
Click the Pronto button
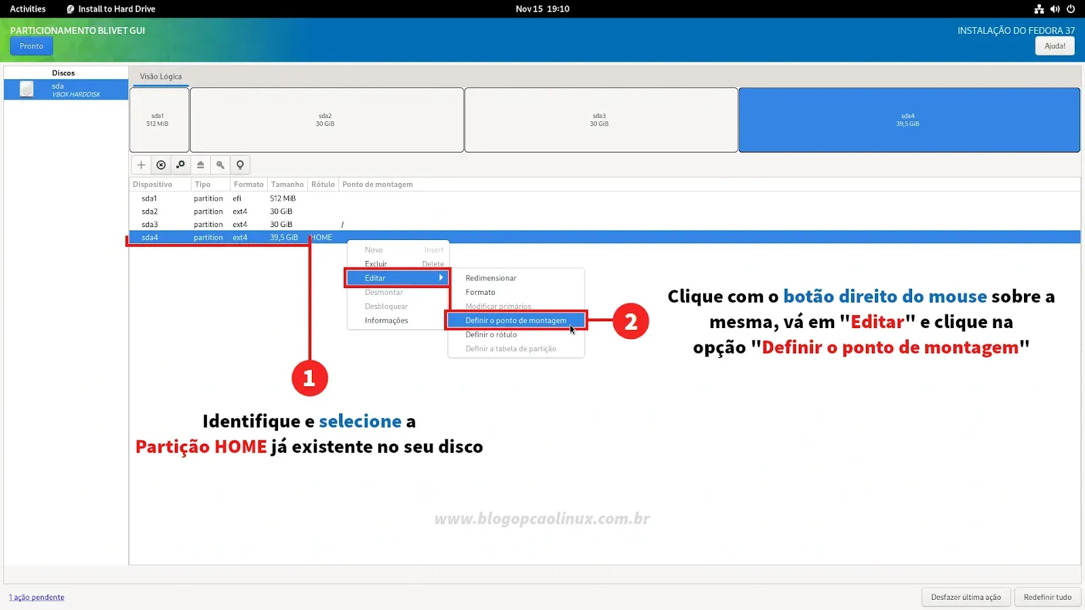tap(31, 46)
